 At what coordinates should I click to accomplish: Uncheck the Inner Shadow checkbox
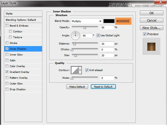tap(7, 49)
